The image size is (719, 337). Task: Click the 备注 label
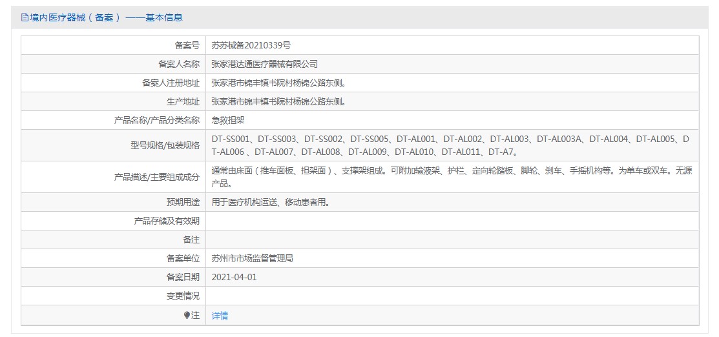pos(191,240)
